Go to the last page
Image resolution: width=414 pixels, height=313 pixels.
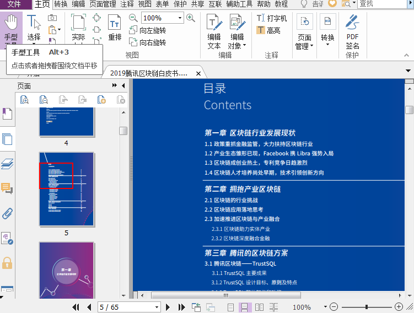click(182, 307)
